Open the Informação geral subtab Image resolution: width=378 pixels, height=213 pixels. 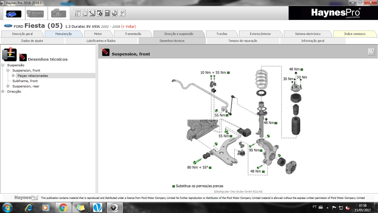click(x=313, y=41)
